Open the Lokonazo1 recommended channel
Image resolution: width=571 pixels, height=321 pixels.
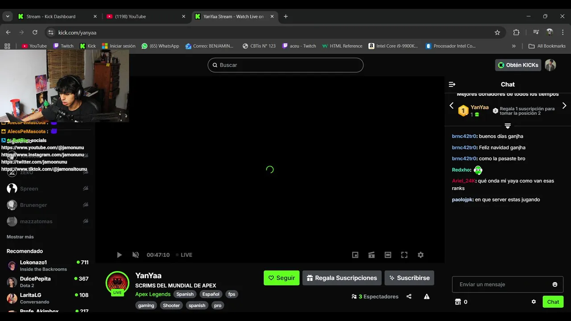coord(47,266)
